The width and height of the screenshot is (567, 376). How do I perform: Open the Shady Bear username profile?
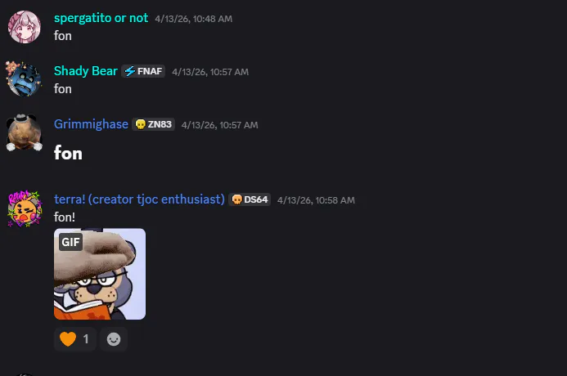pyautogui.click(x=86, y=71)
